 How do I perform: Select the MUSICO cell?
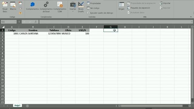(x=68, y=34)
